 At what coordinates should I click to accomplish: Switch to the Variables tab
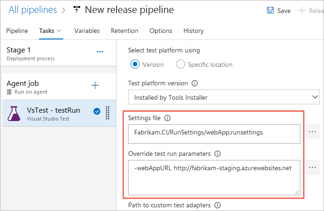tap(87, 31)
